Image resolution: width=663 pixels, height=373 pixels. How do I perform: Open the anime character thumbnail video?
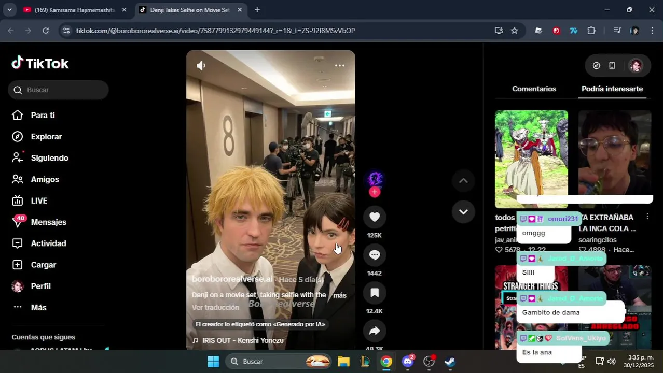coord(531,159)
